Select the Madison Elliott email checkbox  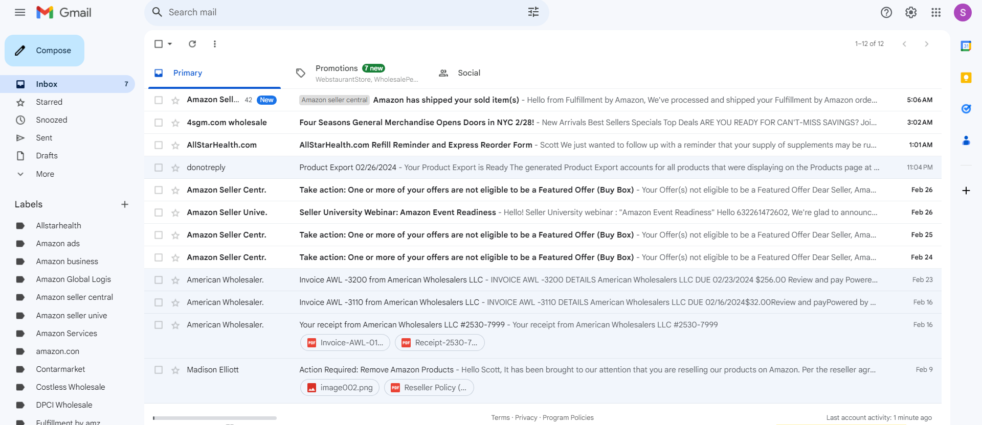point(159,370)
